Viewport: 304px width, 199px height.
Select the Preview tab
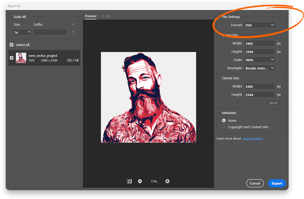point(91,16)
